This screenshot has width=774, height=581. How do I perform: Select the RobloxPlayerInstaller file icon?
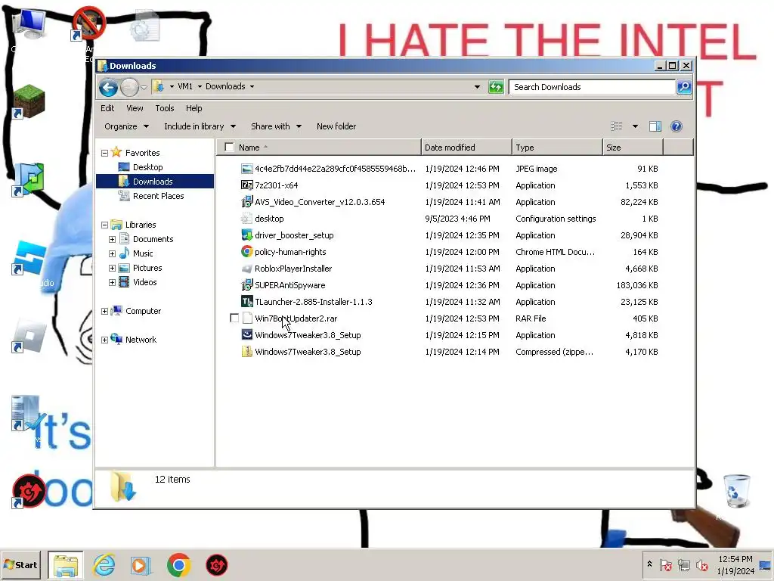click(x=247, y=269)
